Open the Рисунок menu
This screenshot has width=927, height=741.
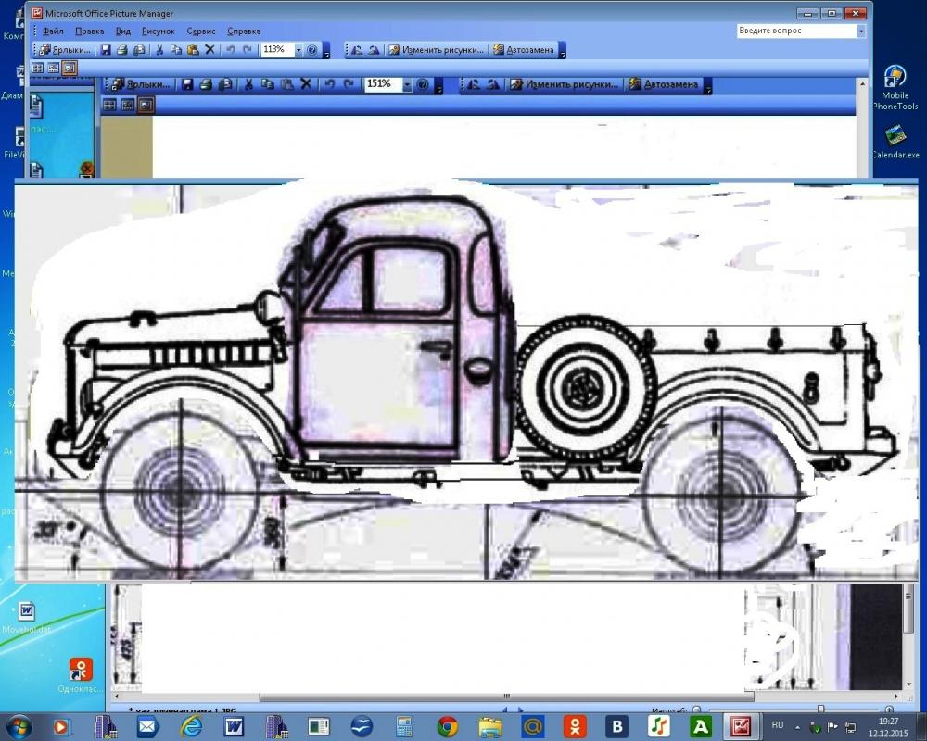pyautogui.click(x=158, y=31)
